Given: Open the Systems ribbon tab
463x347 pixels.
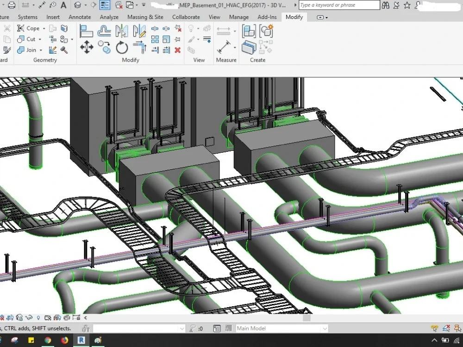Looking at the screenshot, I should (x=28, y=17).
